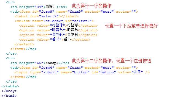Image resolution: width=175 pixels, height=100 pixels.
Task: Click the blue option value "看电影"
Action: click(58, 35)
